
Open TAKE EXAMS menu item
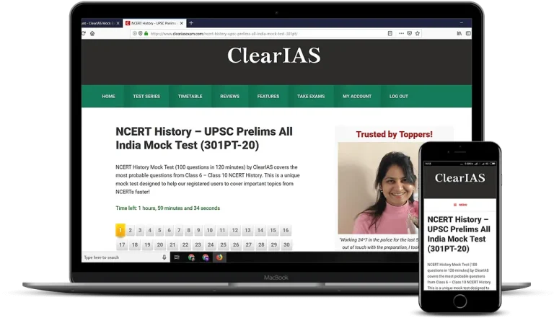pos(311,96)
